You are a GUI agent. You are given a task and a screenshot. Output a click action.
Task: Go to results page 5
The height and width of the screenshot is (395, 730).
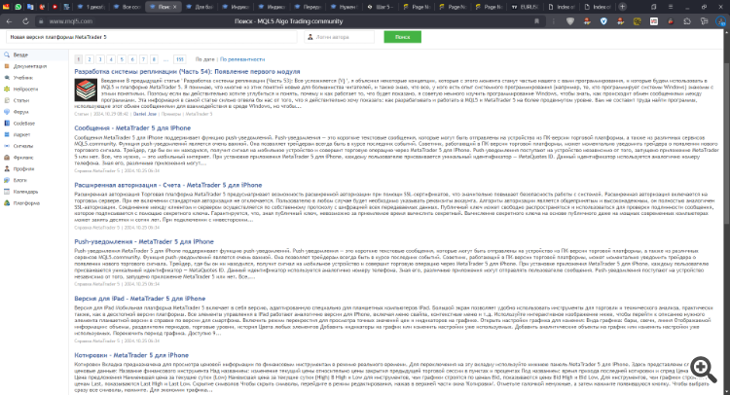[122, 59]
